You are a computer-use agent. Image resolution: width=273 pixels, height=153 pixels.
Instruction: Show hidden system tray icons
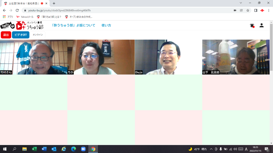tap(211, 149)
